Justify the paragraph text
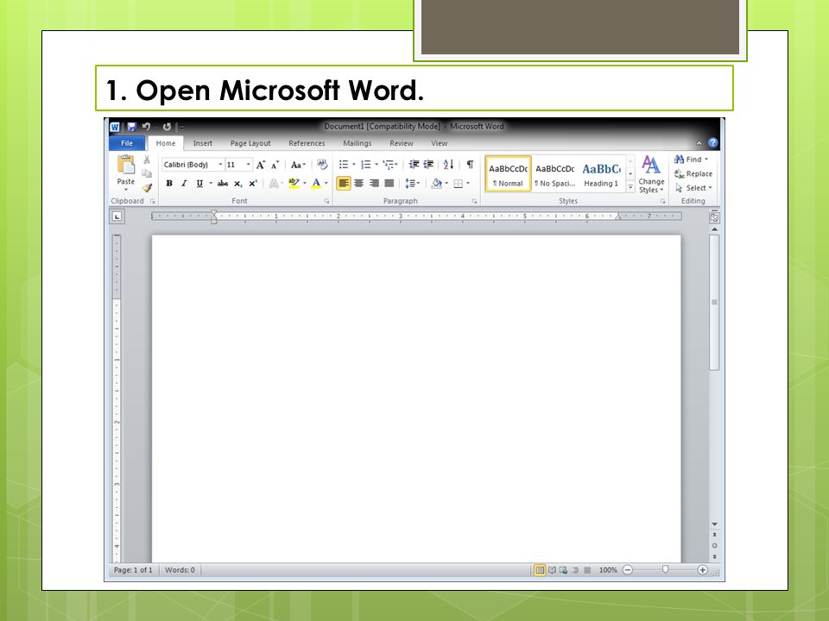The width and height of the screenshot is (829, 621). [389, 183]
